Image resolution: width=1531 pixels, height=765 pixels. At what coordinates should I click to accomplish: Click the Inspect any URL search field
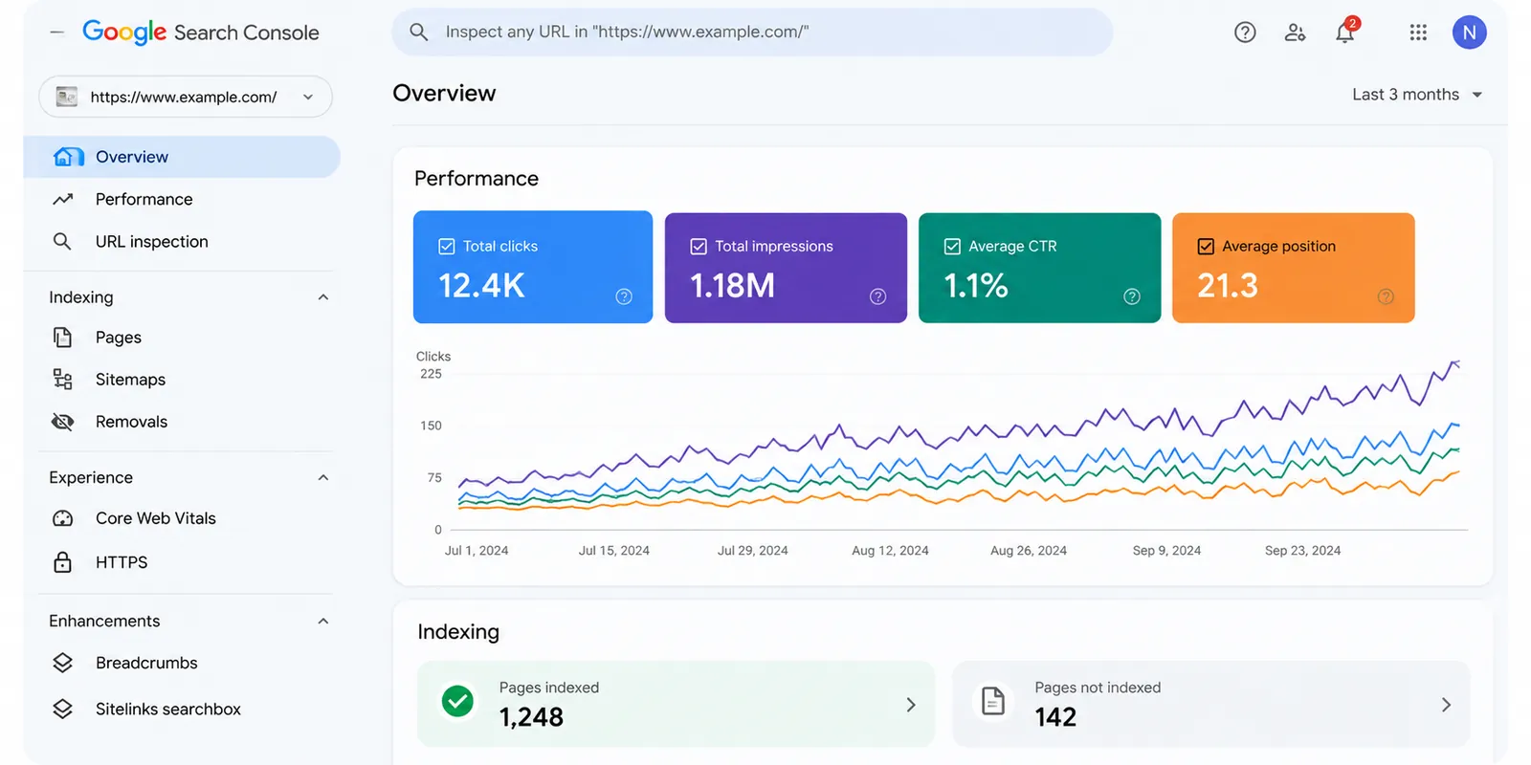click(x=752, y=32)
